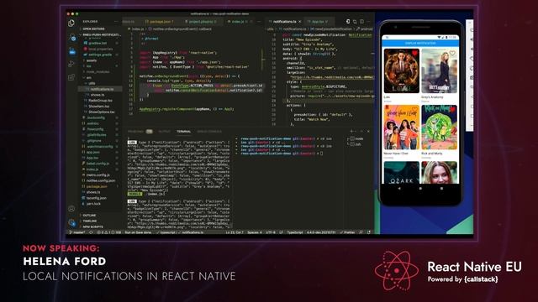Open the DEBUG CONSOLE panel tab

pos(209,132)
